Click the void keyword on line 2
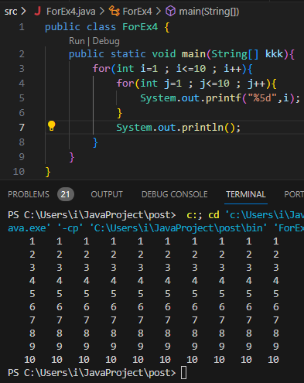Viewport: 304px width, 383px height. click(164, 54)
